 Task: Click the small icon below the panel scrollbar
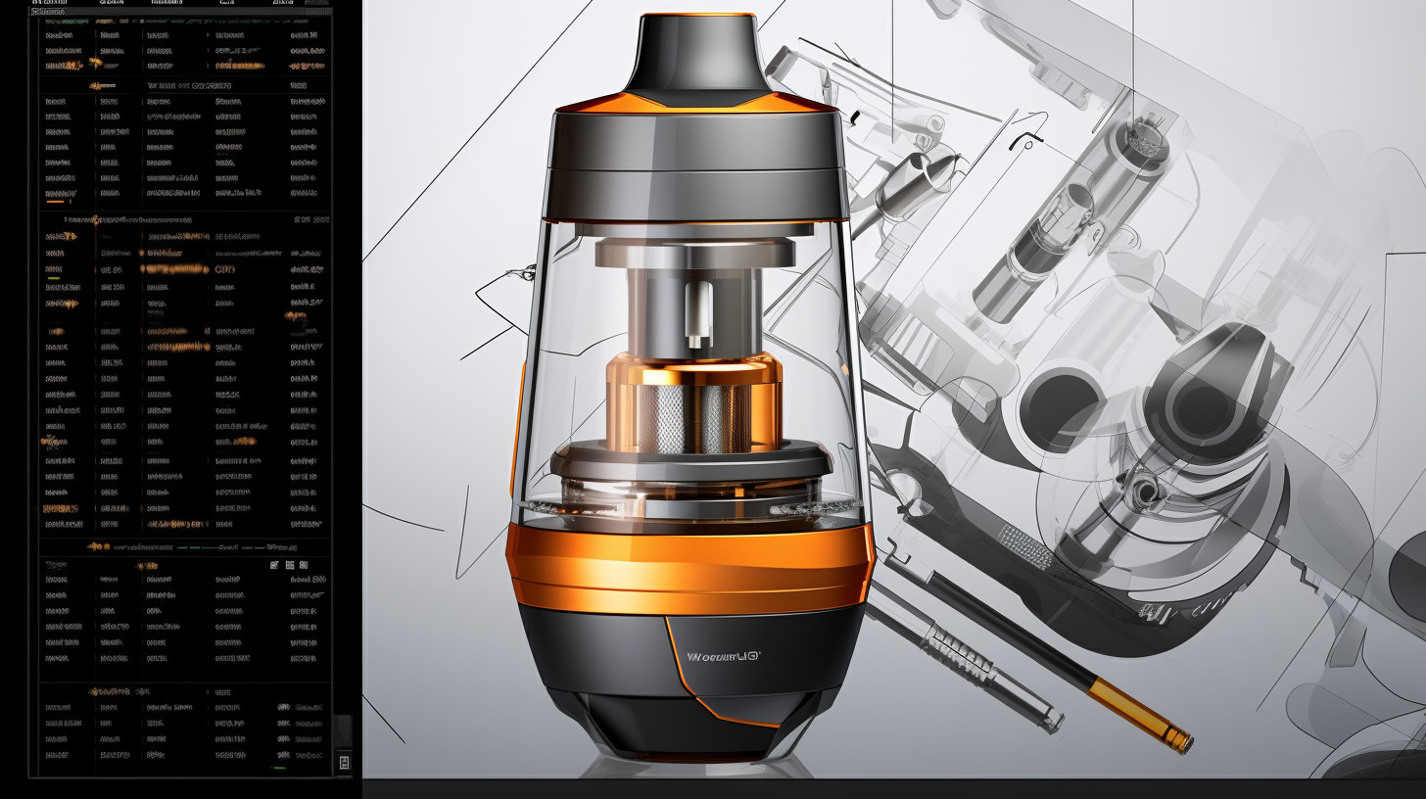(x=345, y=762)
